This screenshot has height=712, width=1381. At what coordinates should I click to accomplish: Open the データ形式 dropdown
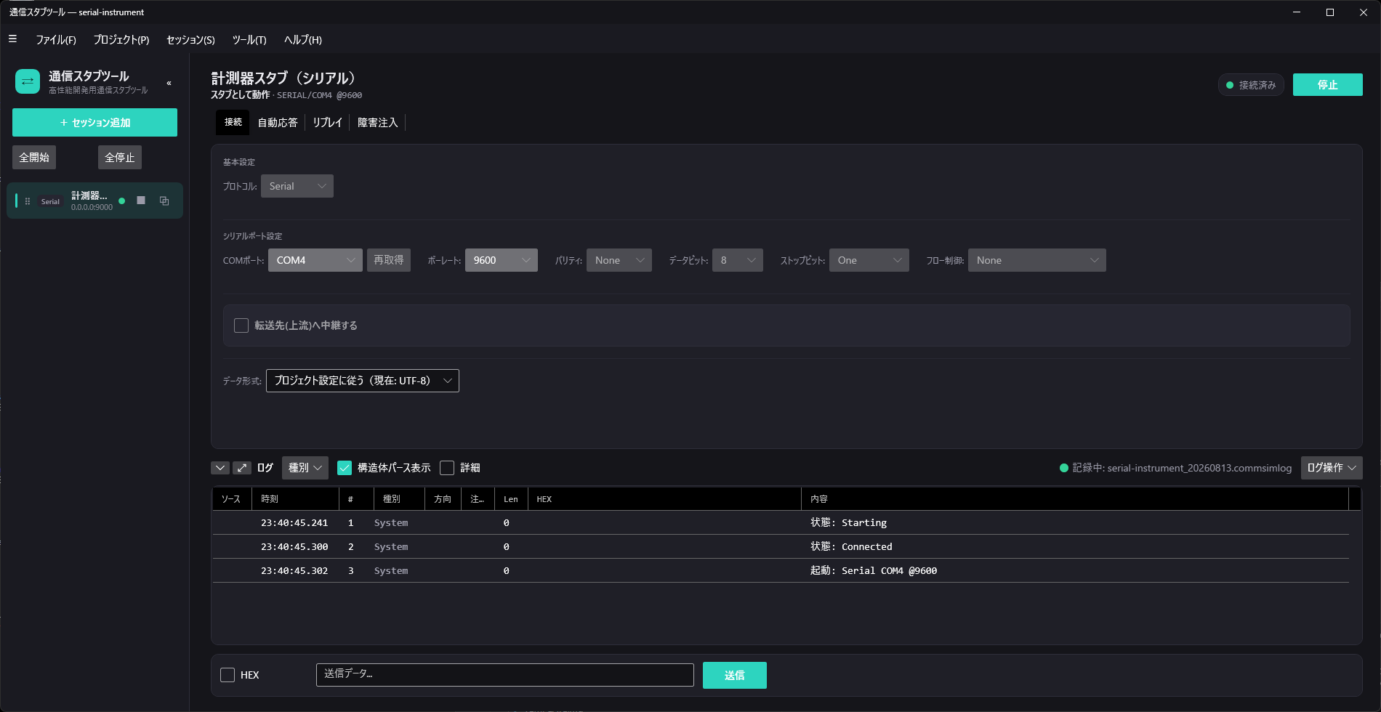[363, 381]
